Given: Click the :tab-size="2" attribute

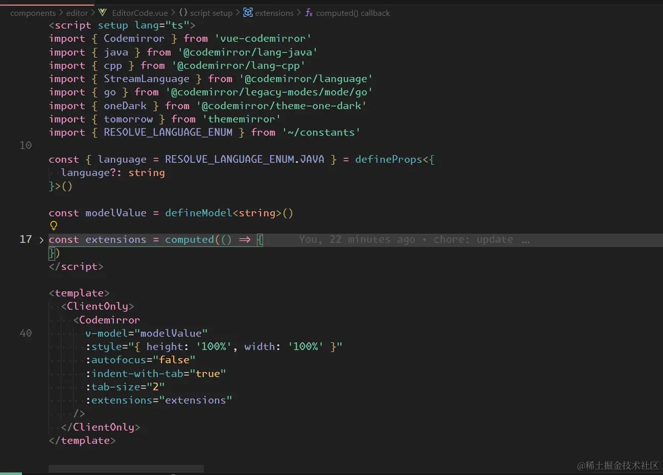Looking at the screenshot, I should (125, 387).
